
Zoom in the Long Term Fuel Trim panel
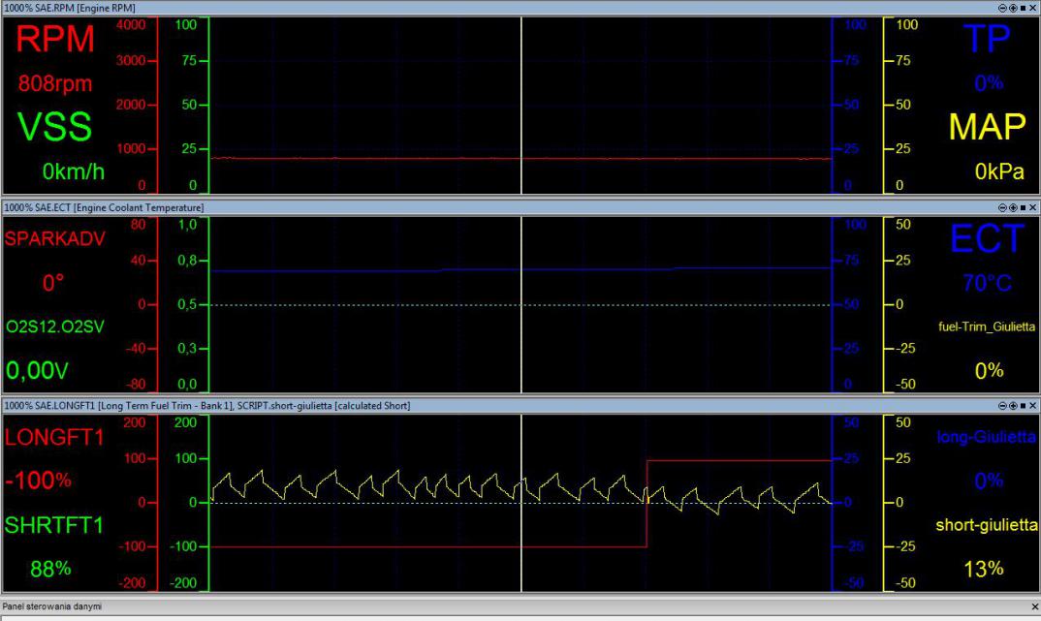1012,405
